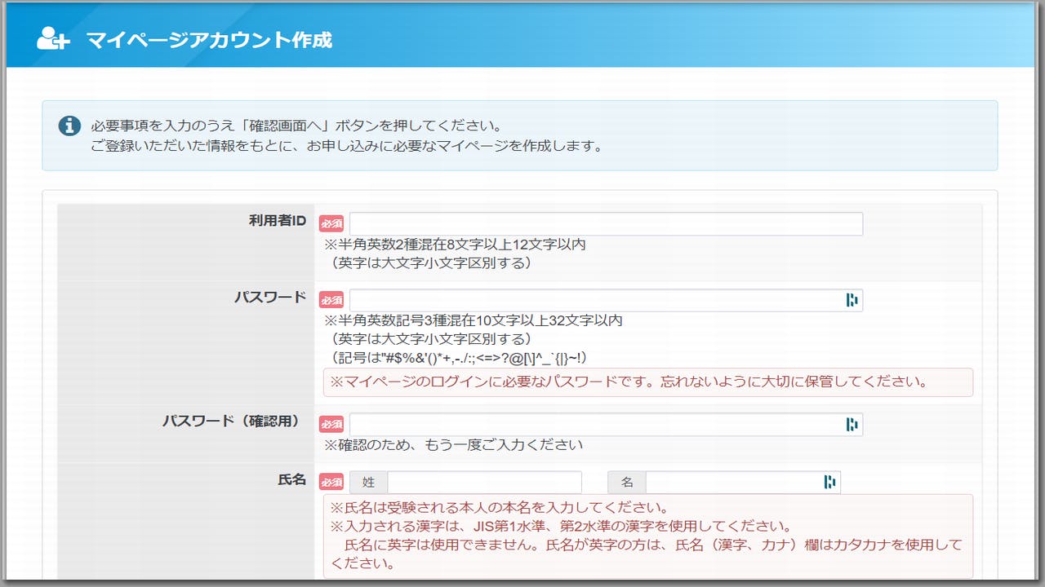
Task: Click the 必須 badge beside パスワード
Action: pyautogui.click(x=331, y=300)
